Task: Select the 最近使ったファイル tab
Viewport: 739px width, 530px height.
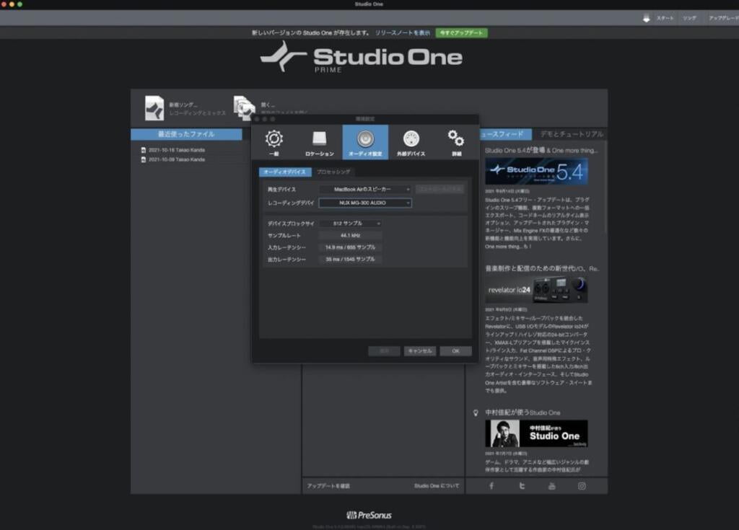Action: coord(186,134)
